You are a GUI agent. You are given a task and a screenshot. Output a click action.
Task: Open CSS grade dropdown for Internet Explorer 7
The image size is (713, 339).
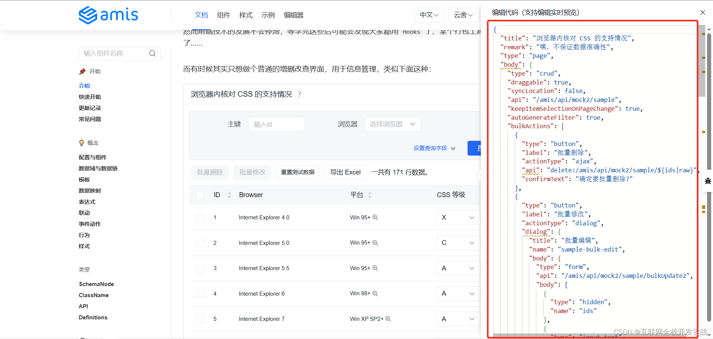tap(458, 319)
